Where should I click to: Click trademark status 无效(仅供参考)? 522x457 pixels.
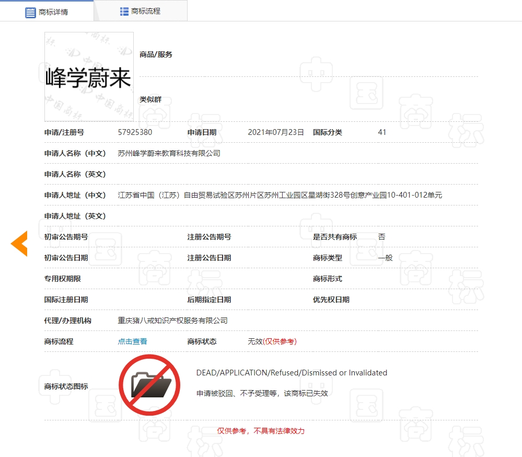(272, 341)
